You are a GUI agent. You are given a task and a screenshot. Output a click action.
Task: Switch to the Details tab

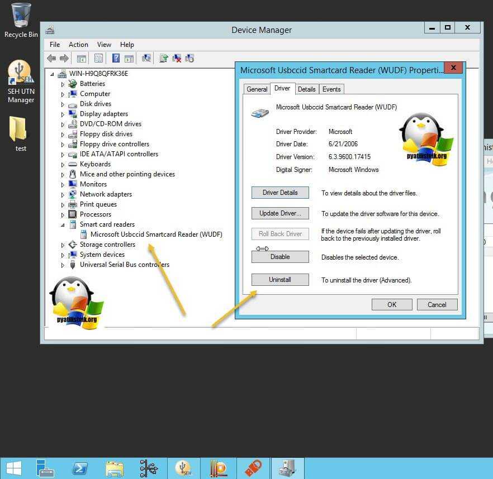click(306, 89)
